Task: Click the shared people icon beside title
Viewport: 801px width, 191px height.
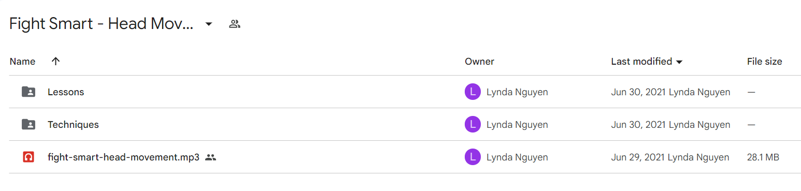Action: [x=235, y=24]
